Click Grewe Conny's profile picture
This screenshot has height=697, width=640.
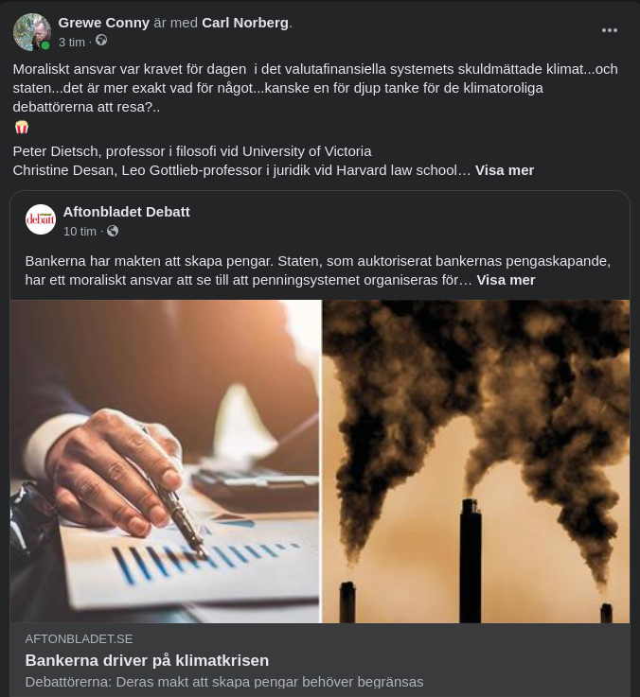(31, 31)
